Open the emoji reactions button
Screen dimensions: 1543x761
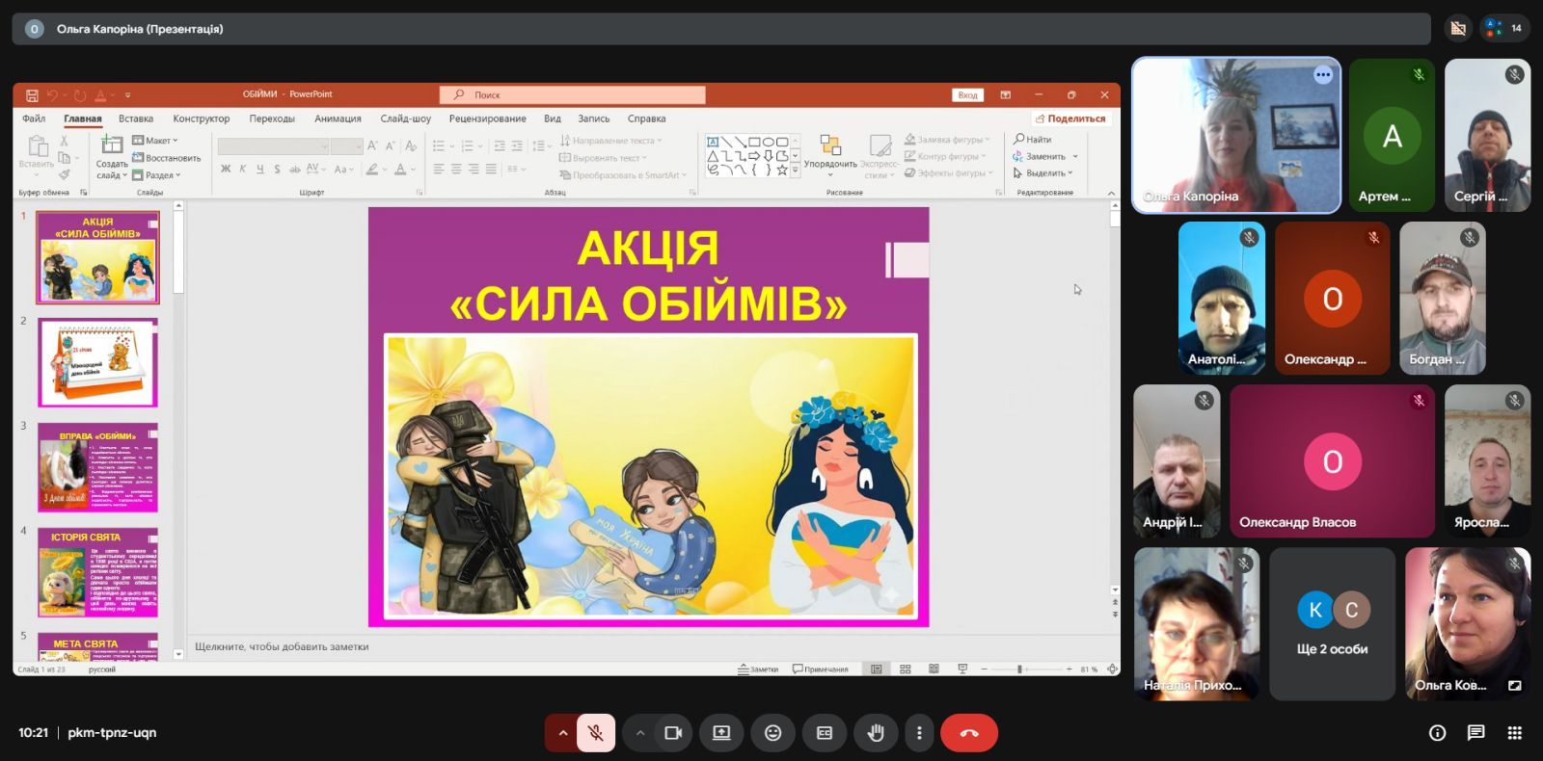[x=772, y=733]
